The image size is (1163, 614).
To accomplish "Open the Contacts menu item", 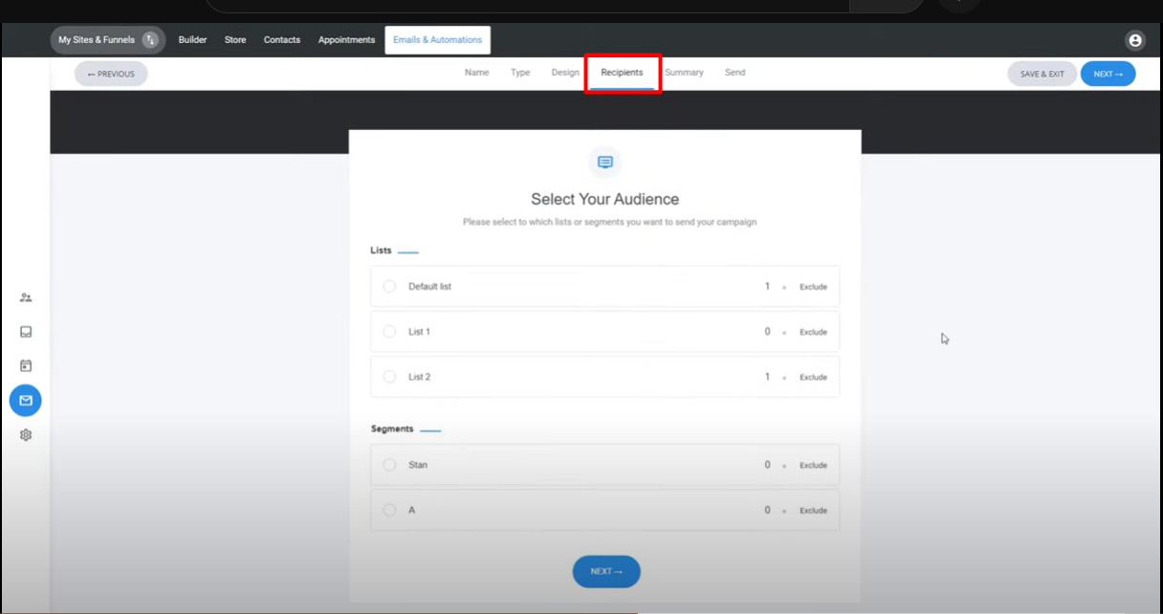I will [x=282, y=40].
